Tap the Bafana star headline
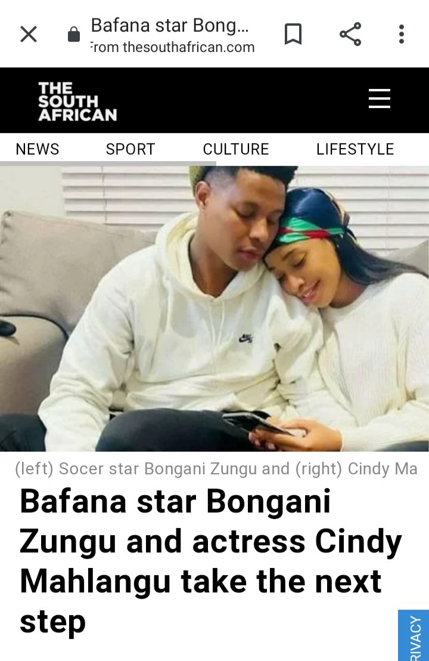The image size is (429, 661). point(210,561)
